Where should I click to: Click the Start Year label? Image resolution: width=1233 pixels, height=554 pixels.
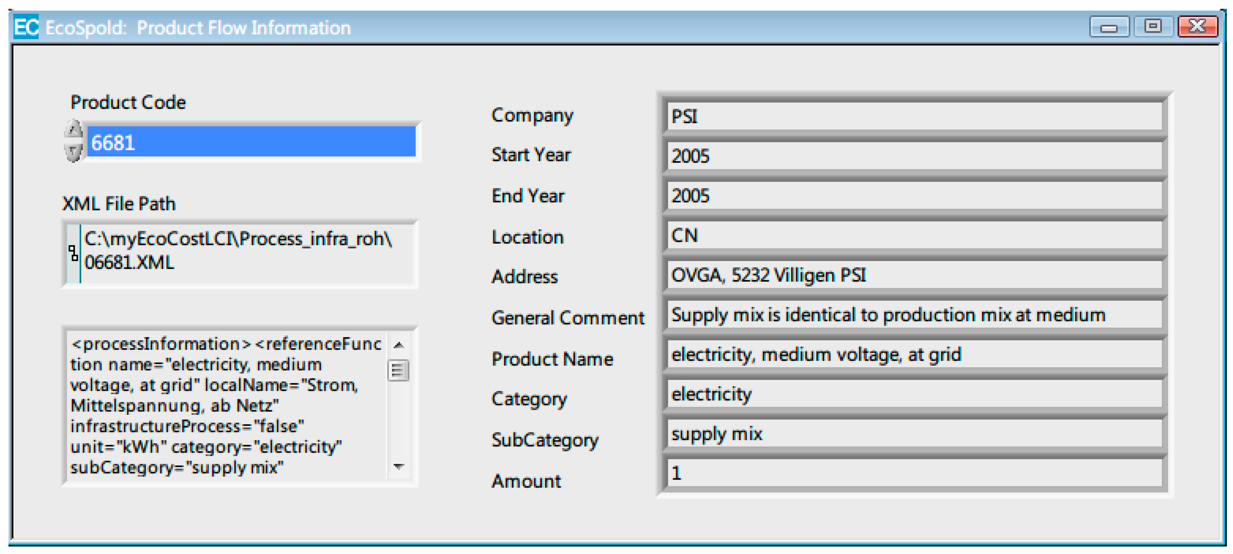click(x=531, y=155)
